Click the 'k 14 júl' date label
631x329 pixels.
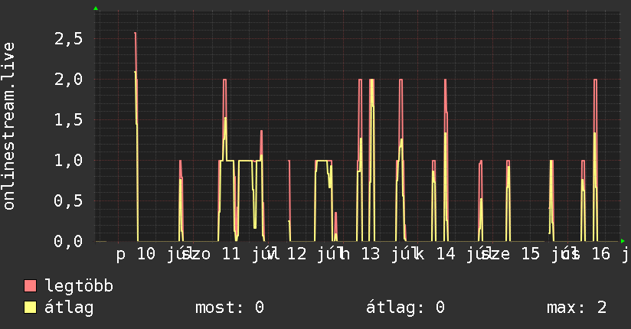(453, 254)
